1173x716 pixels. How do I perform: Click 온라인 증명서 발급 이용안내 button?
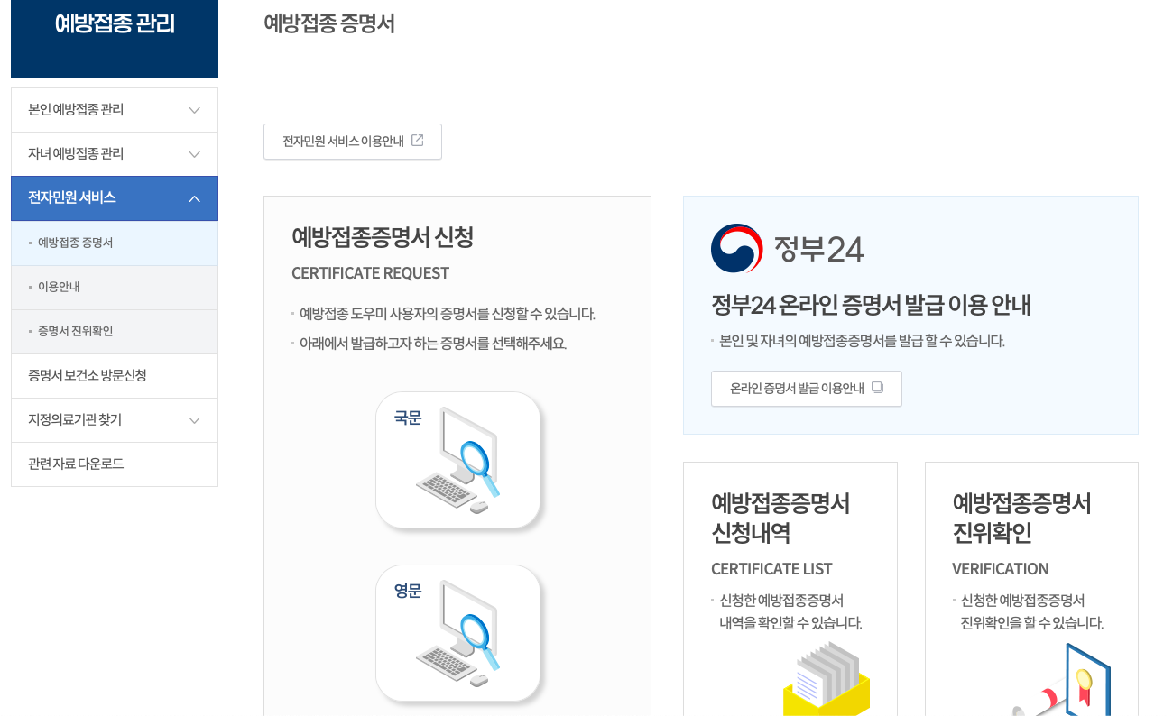click(x=807, y=389)
